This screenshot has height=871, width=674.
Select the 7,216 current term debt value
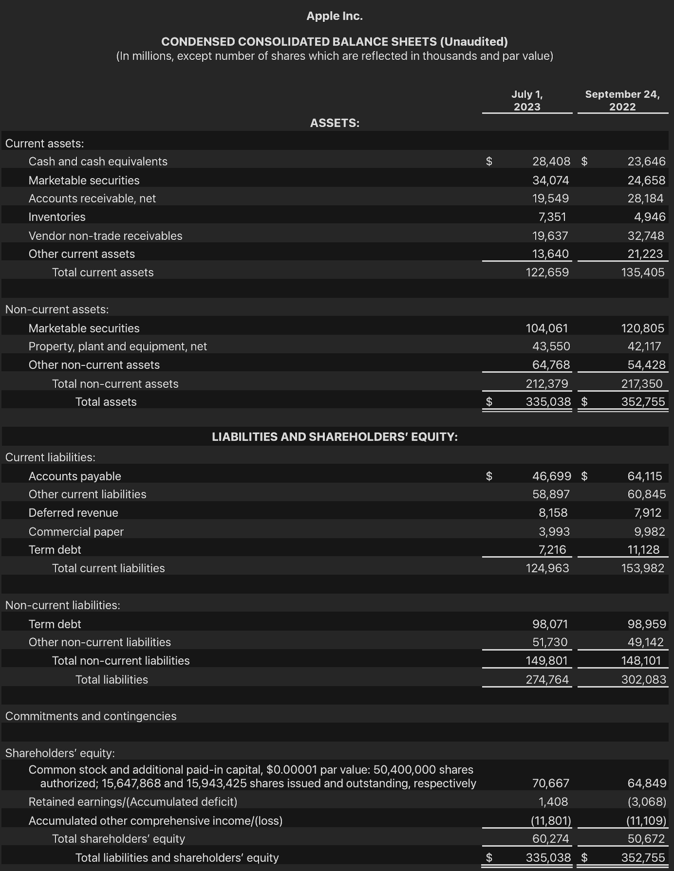(x=552, y=550)
